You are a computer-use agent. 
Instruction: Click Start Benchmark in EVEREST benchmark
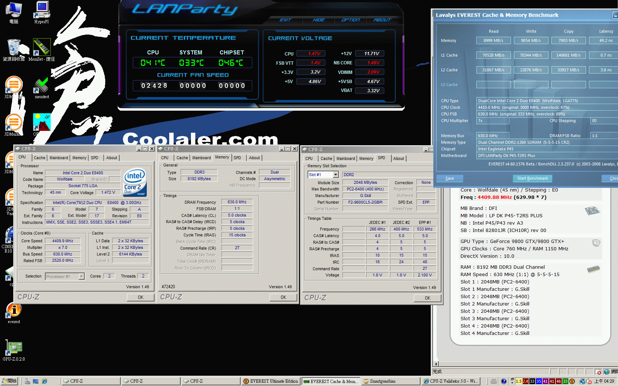point(532,178)
